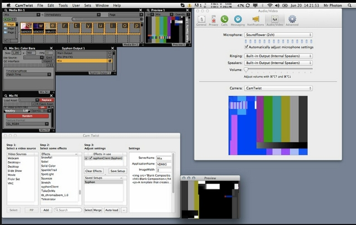This screenshot has height=225, width=356.
Task: Open the Messaging preferences icon
Action: [238, 20]
